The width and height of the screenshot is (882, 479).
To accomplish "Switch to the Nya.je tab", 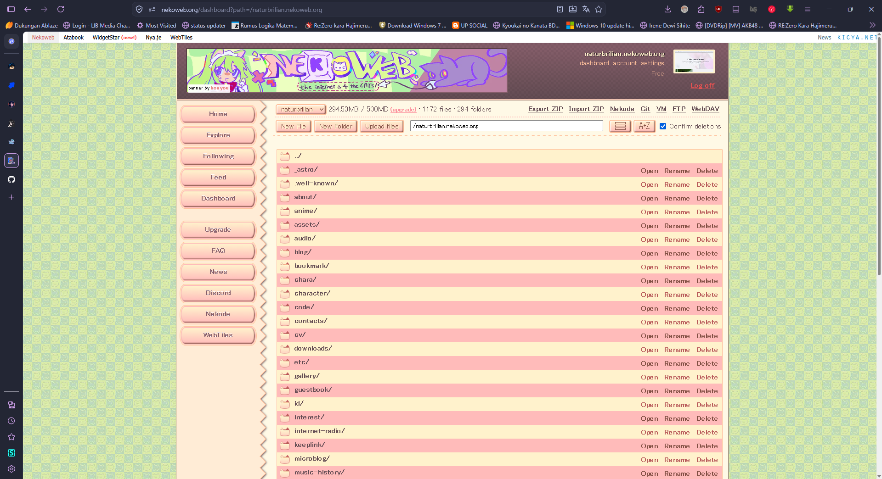I will 153,38.
